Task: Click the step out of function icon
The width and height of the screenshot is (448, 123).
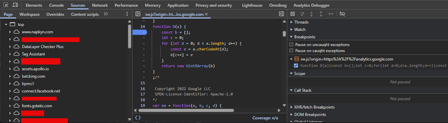Action: 321,14
